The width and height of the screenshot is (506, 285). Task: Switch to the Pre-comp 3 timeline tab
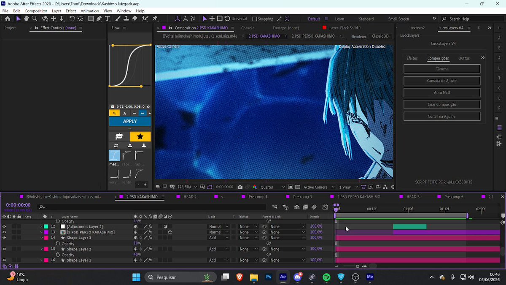(302, 197)
